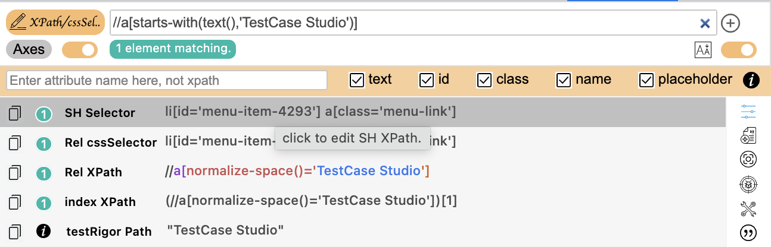Click the camera screenshot icon in sidebar
771x247 pixels.
click(x=748, y=160)
